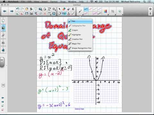Image resolution: width=154 pixels, height=115 pixels.
Task: Click the red X Delete icon
Action: point(45,13)
